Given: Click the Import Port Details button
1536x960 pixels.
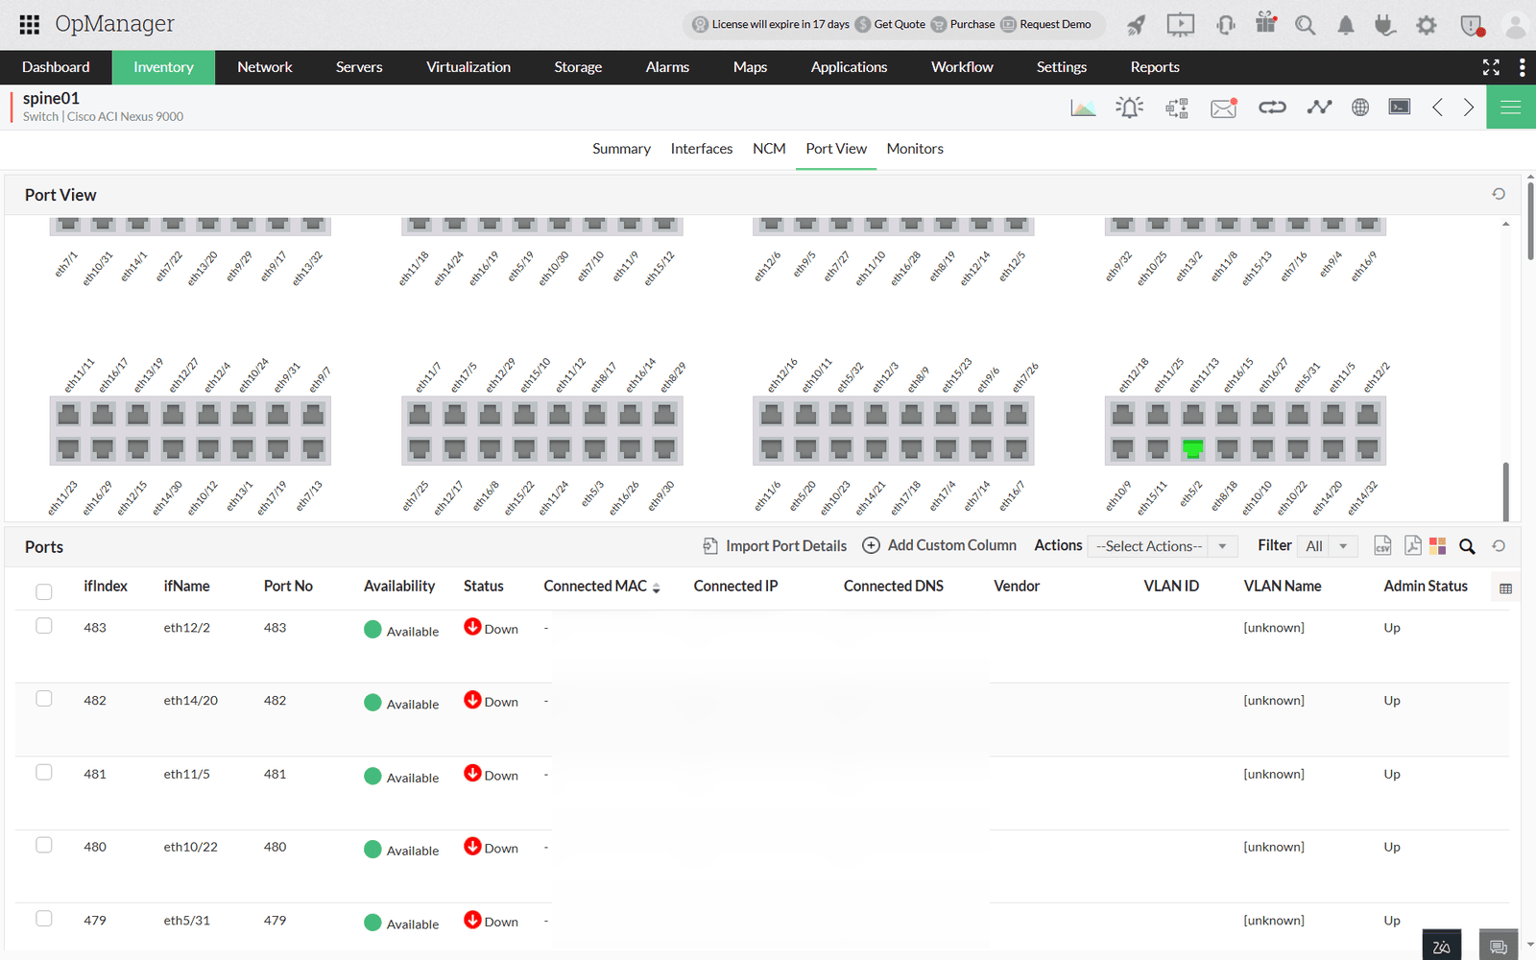Looking at the screenshot, I should (784, 545).
